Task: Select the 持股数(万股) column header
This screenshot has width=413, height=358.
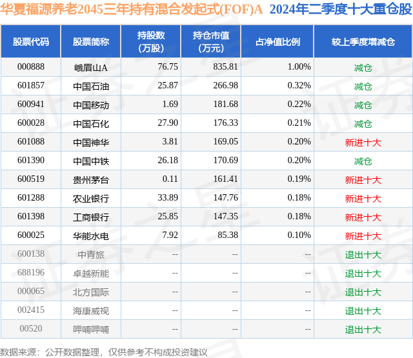Action: tap(151, 41)
